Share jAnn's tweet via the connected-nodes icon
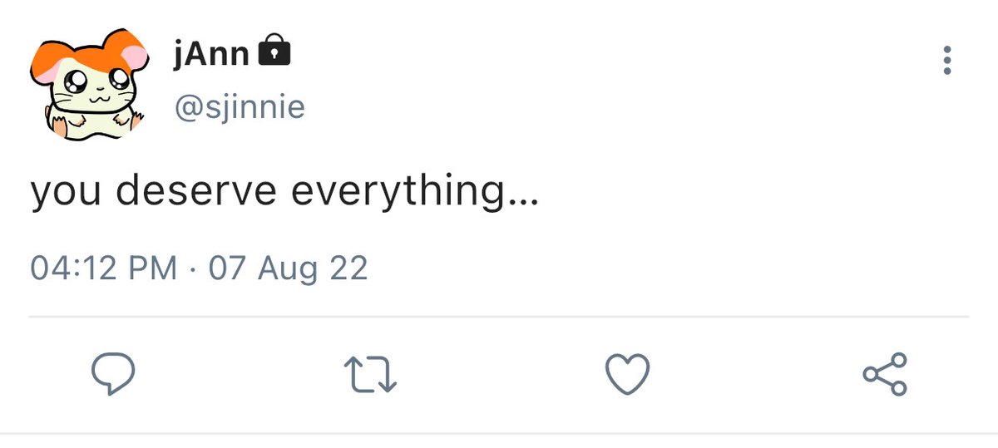Screen dimensions: 998x448 [885, 374]
